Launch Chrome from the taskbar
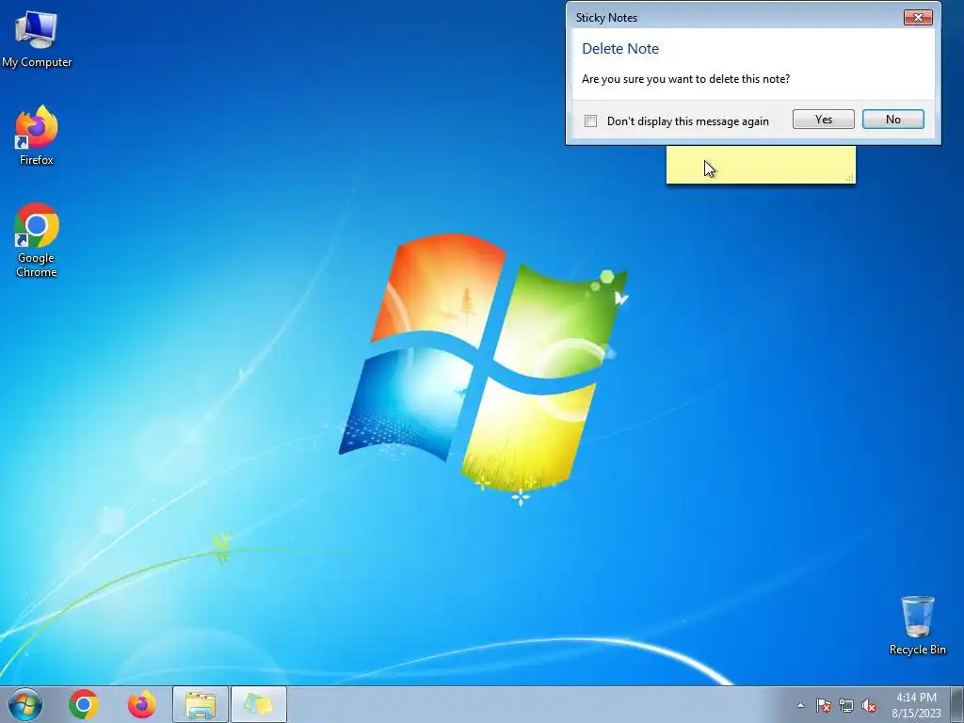Image resolution: width=964 pixels, height=723 pixels. pyautogui.click(x=84, y=704)
